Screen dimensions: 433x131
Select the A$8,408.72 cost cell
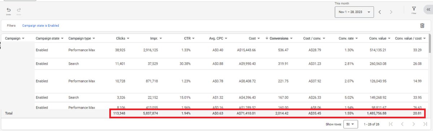coord(247,81)
